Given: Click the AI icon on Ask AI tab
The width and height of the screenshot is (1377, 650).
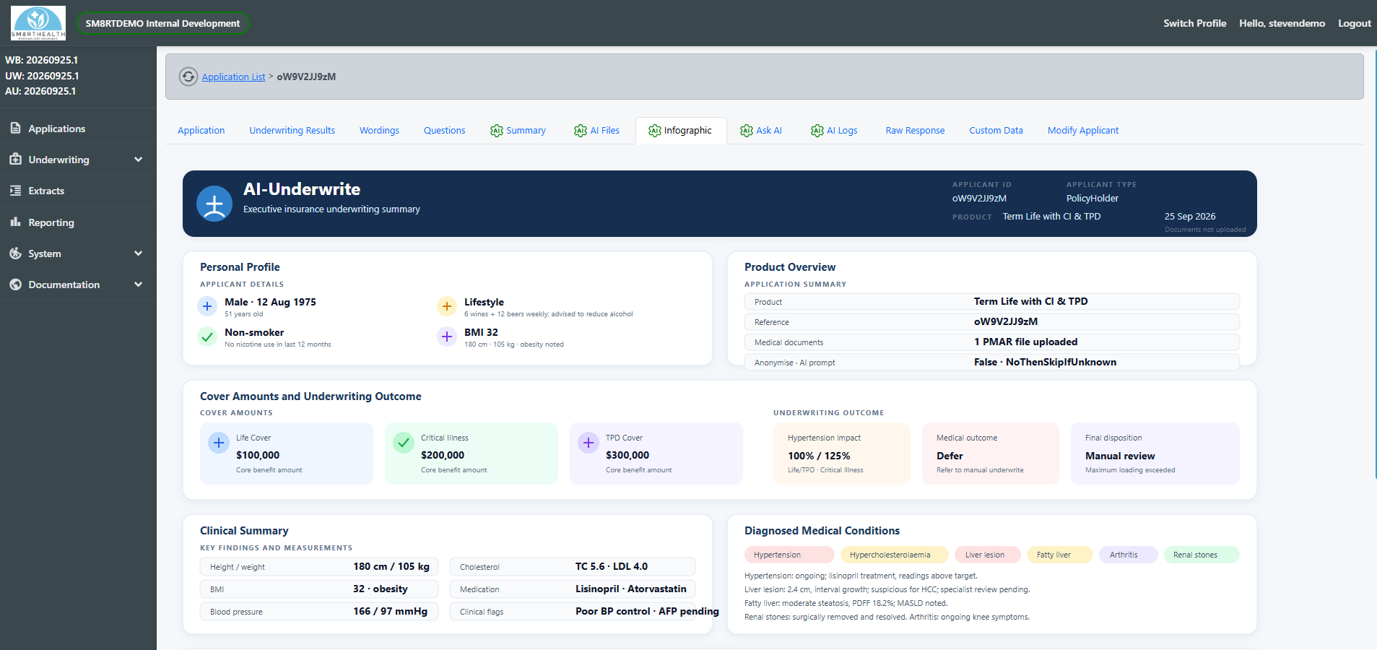Looking at the screenshot, I should pos(747,131).
